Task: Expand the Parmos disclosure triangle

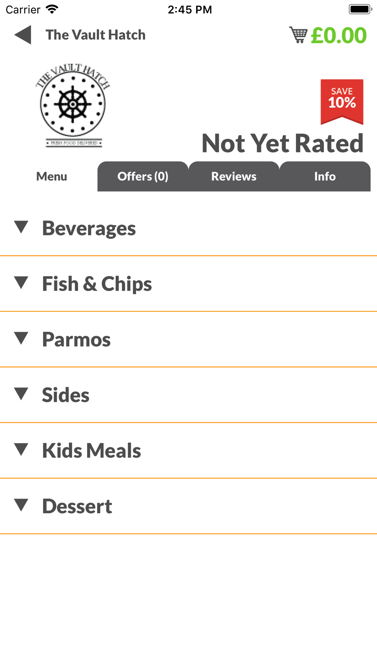Action: (x=21, y=338)
